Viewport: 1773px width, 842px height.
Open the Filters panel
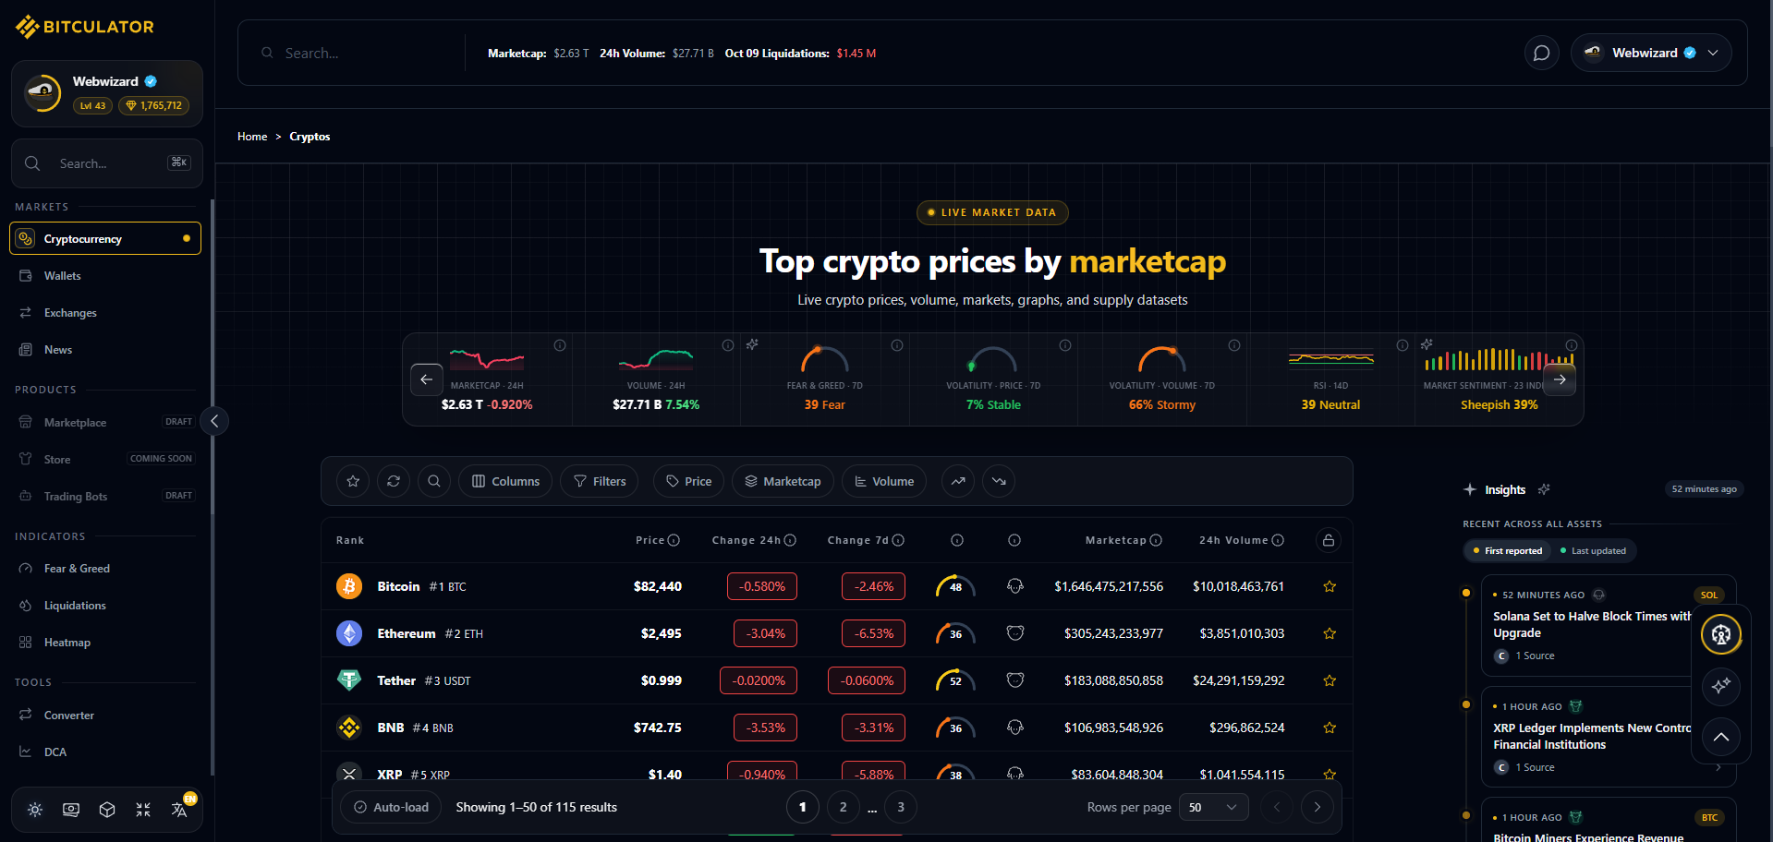pyautogui.click(x=600, y=481)
